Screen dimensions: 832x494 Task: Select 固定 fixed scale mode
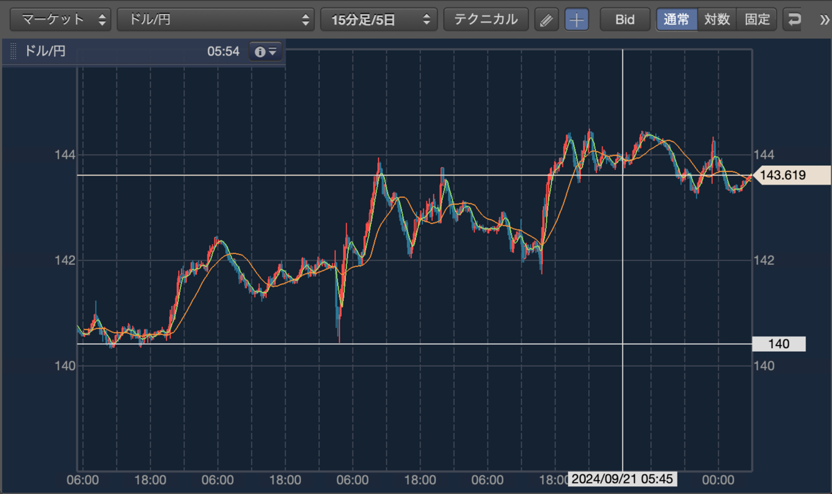pyautogui.click(x=757, y=19)
